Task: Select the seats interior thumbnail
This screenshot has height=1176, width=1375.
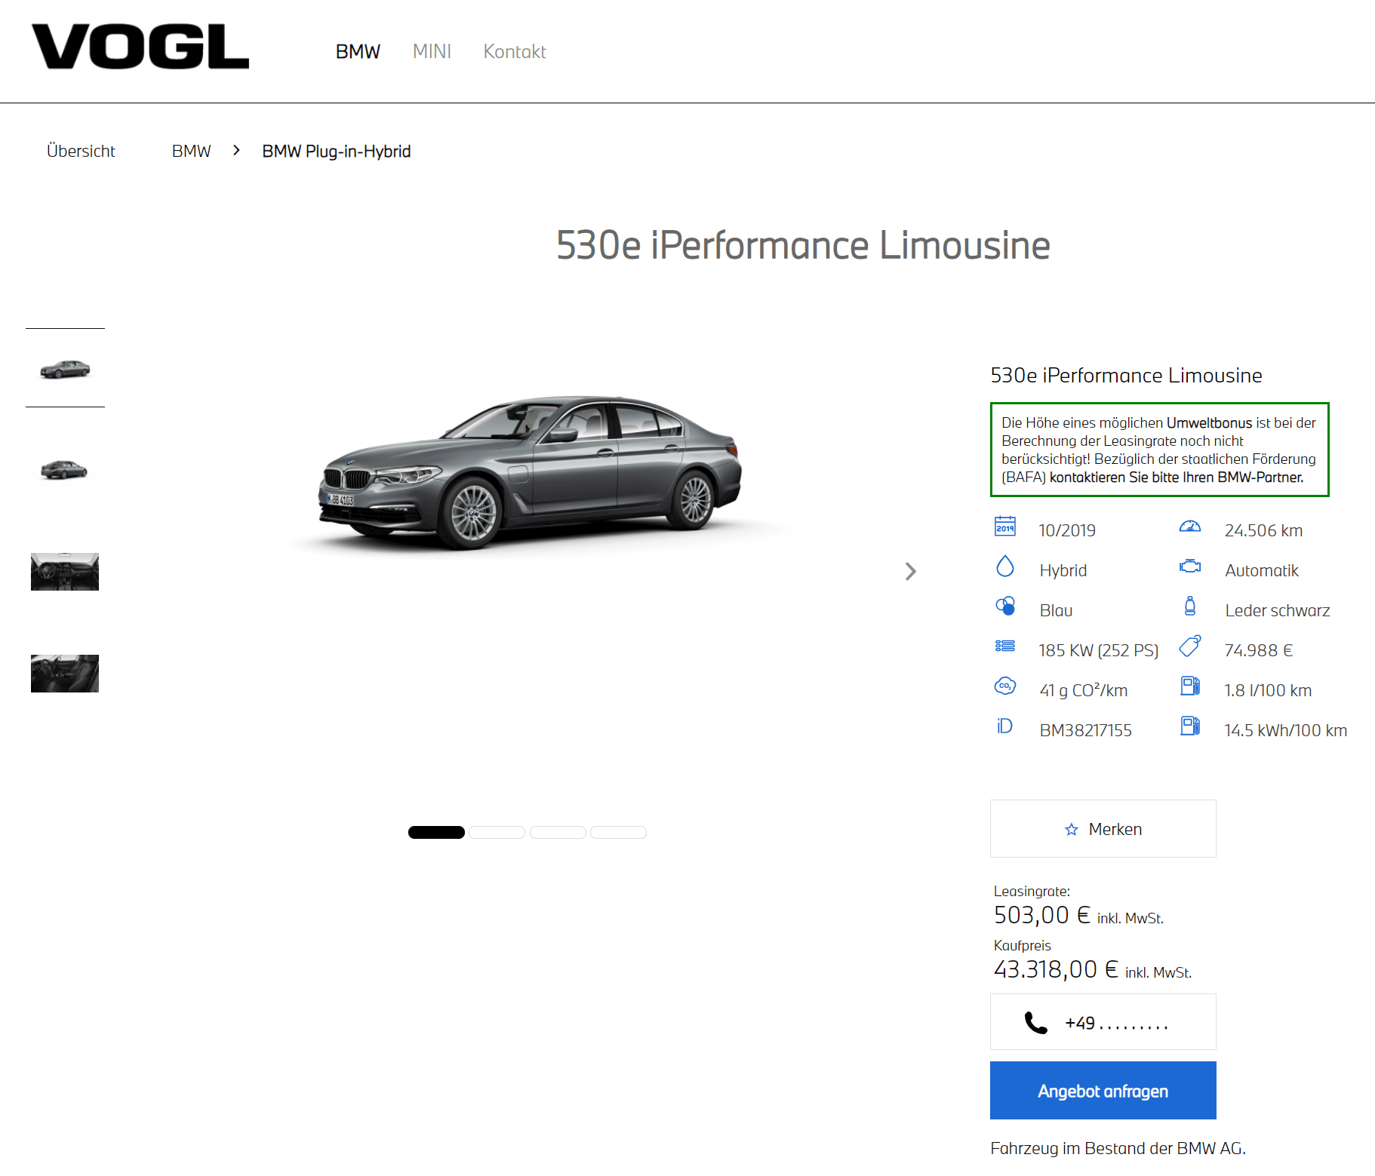Action: 65,674
